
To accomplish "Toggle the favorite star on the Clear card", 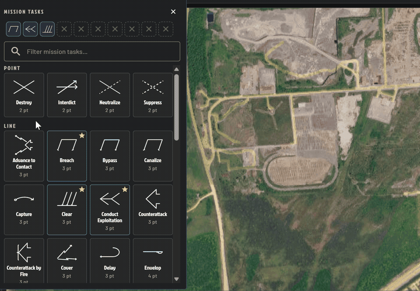I will 82,189.
